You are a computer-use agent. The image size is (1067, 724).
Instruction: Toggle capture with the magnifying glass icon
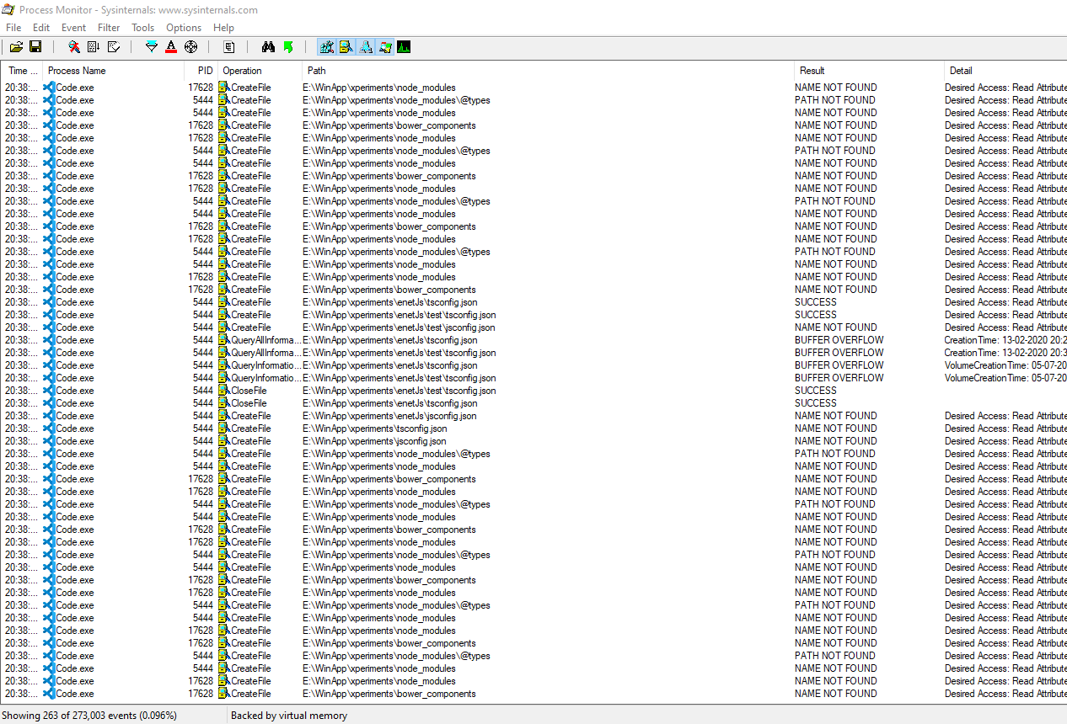pos(73,46)
